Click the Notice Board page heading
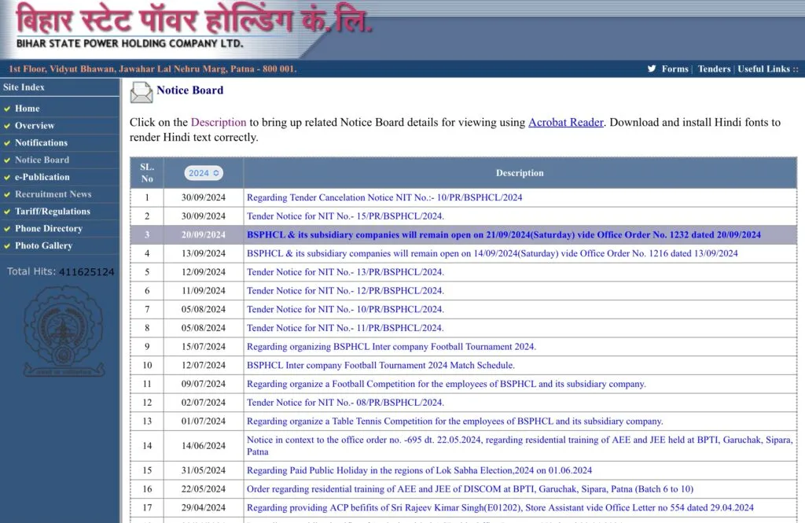Viewport: 805px width, 523px height. point(190,90)
